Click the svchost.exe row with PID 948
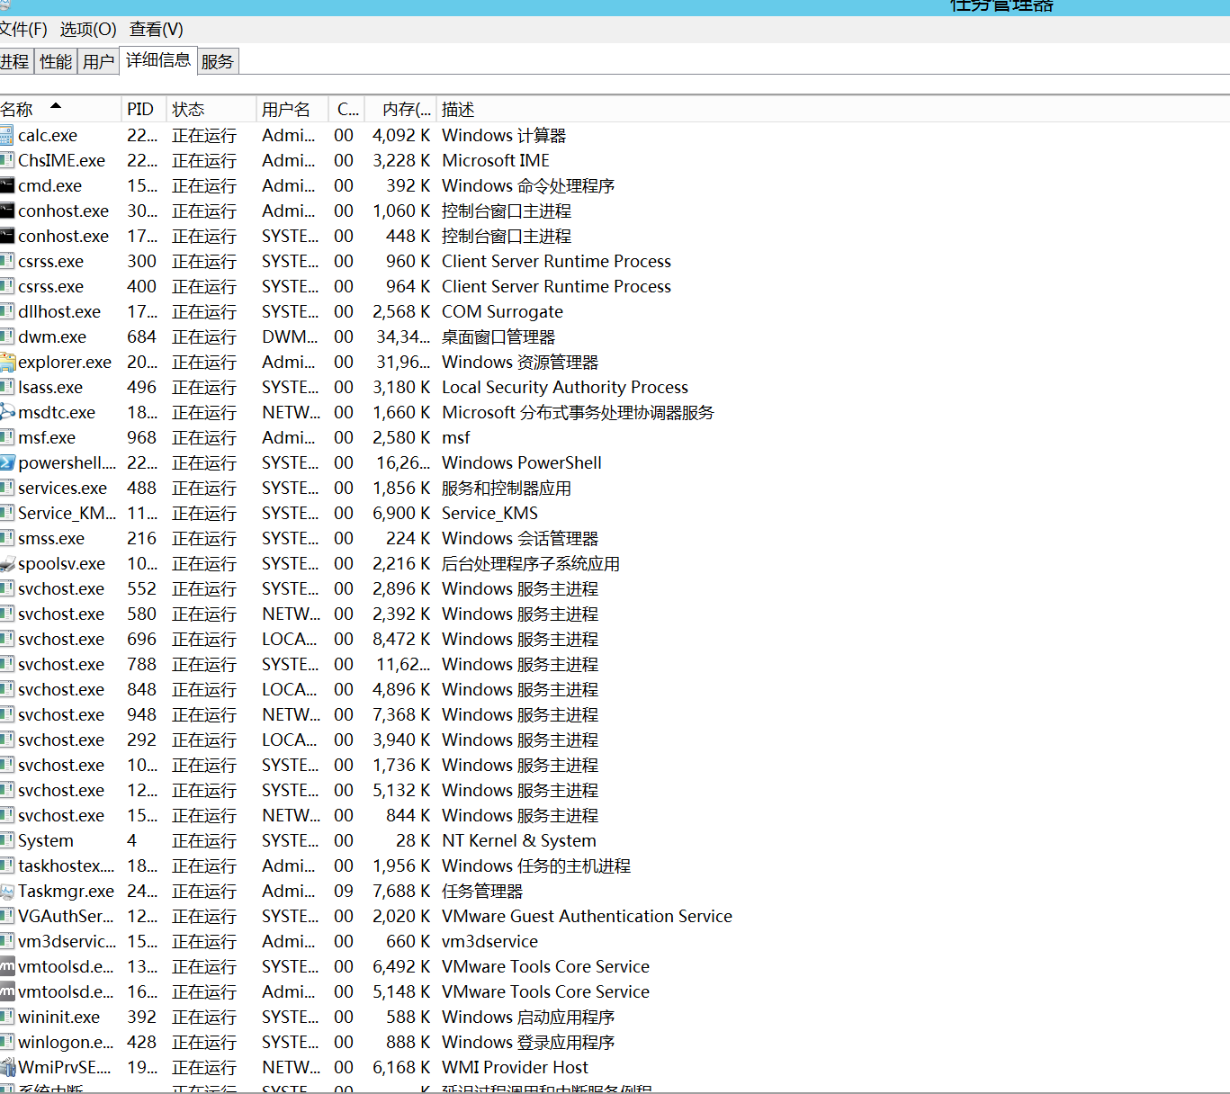1230x1094 pixels. click(615, 715)
